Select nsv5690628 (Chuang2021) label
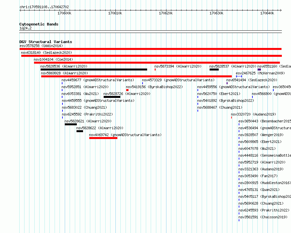The width and height of the screenshot is (291, 233). pos(261,203)
